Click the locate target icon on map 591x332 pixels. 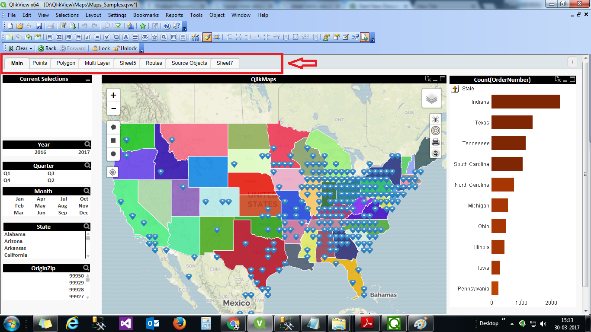click(x=113, y=172)
